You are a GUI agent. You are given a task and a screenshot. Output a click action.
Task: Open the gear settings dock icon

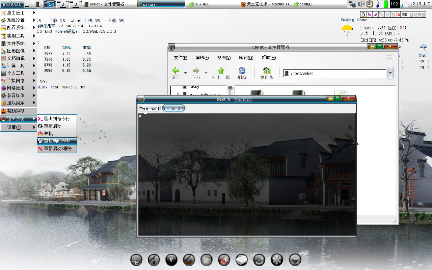259,260
